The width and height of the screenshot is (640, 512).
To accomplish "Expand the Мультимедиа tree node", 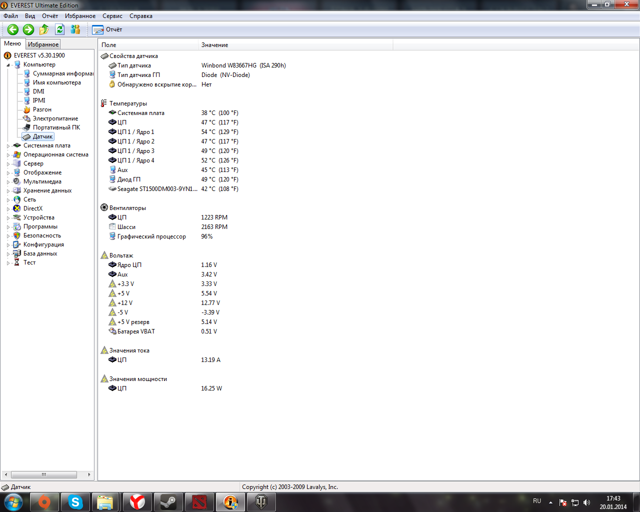I will [x=8, y=181].
